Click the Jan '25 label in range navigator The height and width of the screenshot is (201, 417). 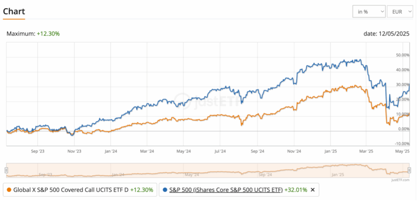pos(338,175)
